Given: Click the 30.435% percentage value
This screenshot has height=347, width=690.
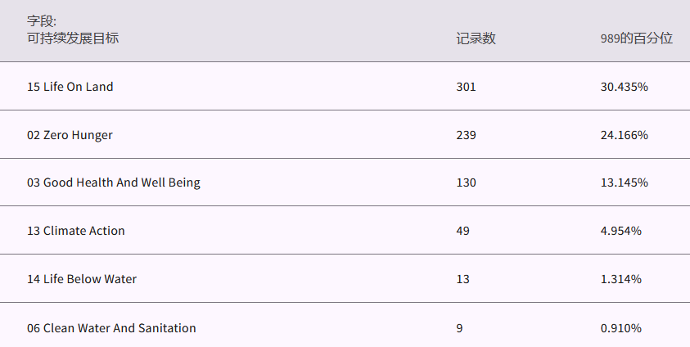Looking at the screenshot, I should pos(624,87).
